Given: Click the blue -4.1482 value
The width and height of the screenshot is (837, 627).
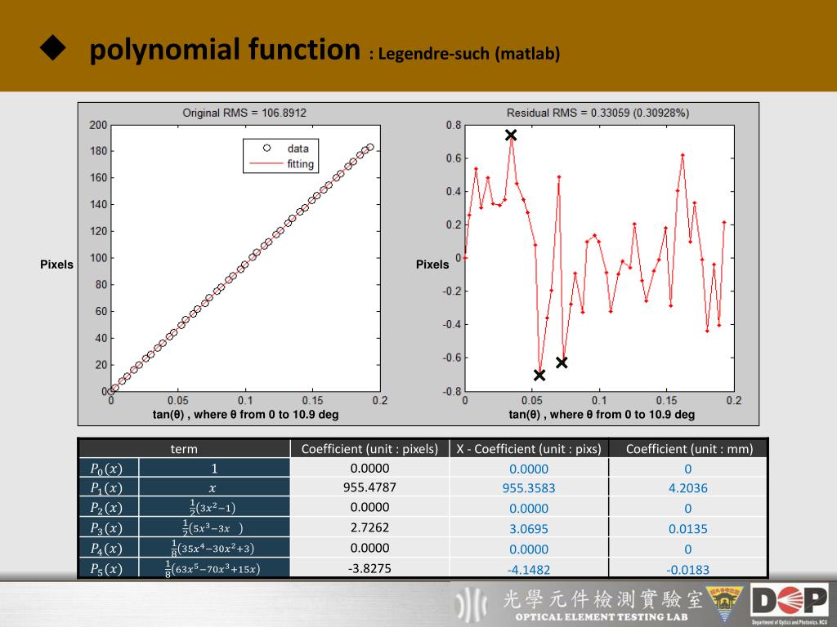Looking at the screenshot, I should (529, 569).
